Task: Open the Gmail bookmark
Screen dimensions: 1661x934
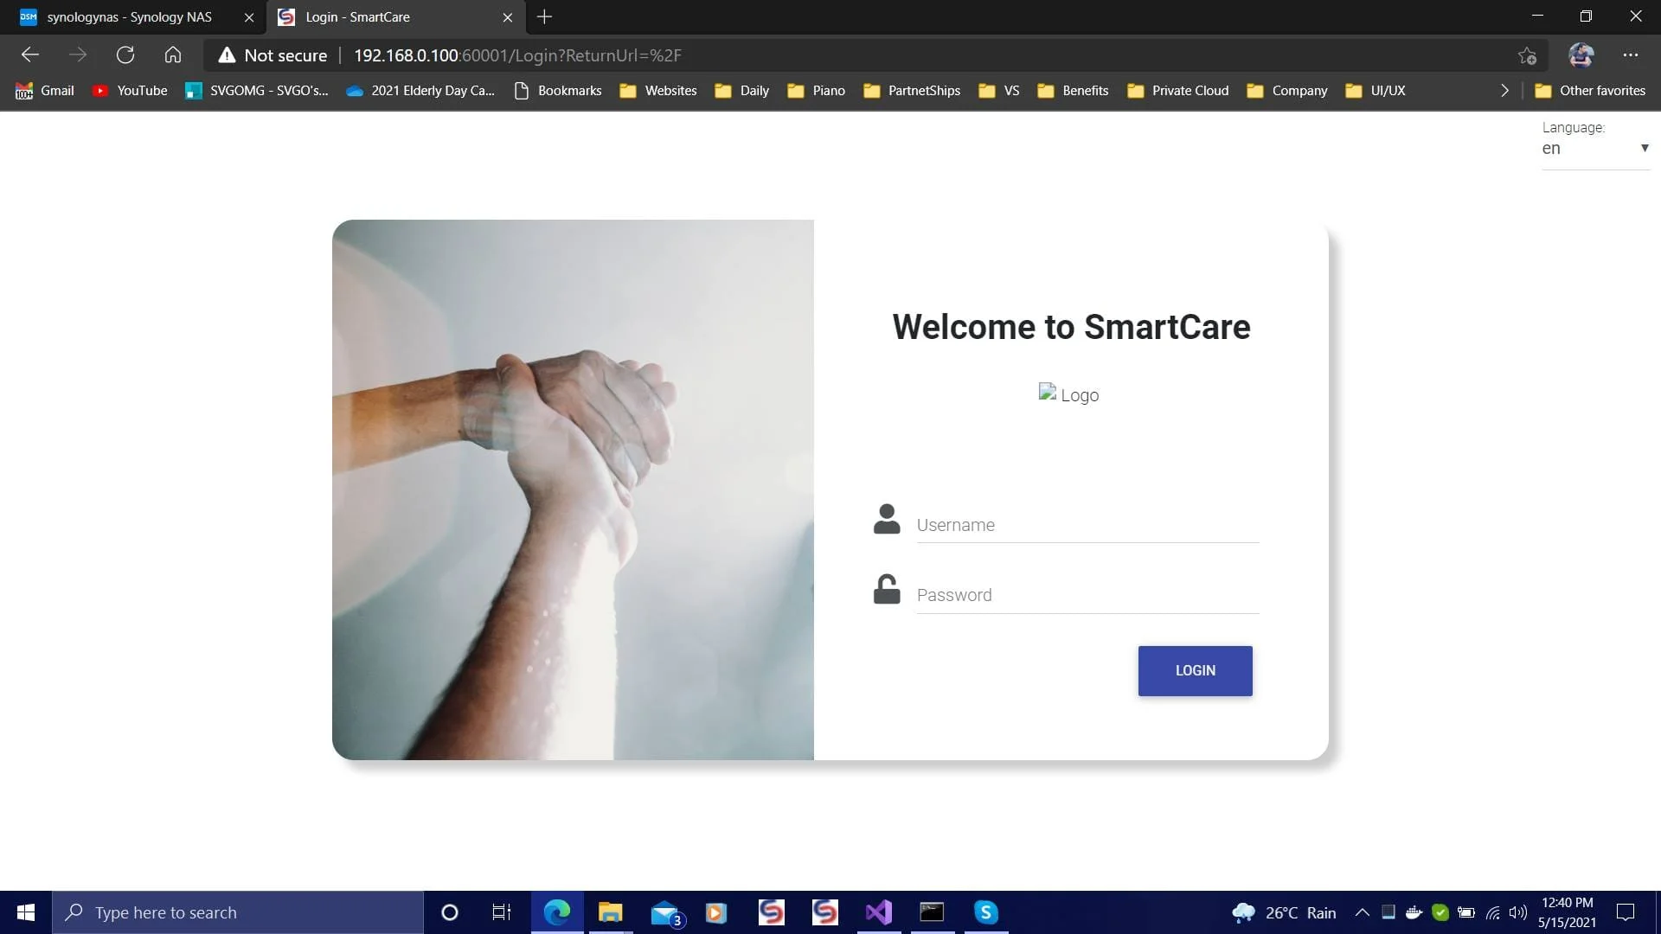Action: (45, 91)
